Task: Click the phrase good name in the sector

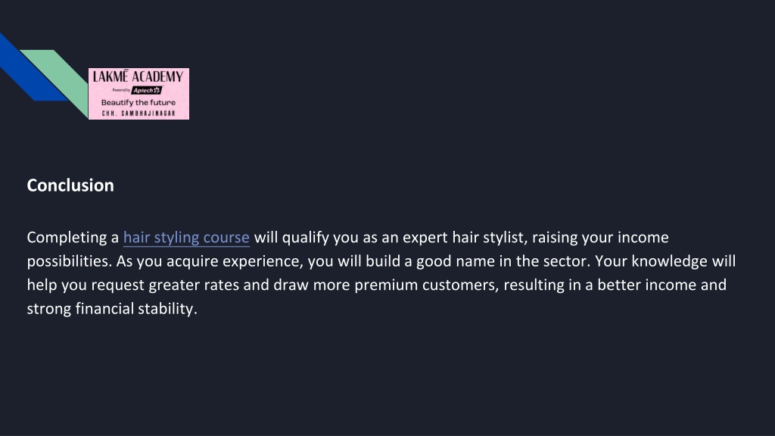Action: coord(503,261)
